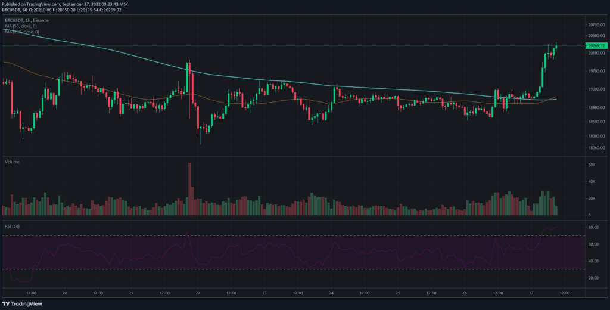Click the 80.00 RSI axis label
610x310 pixels.
(x=593, y=228)
